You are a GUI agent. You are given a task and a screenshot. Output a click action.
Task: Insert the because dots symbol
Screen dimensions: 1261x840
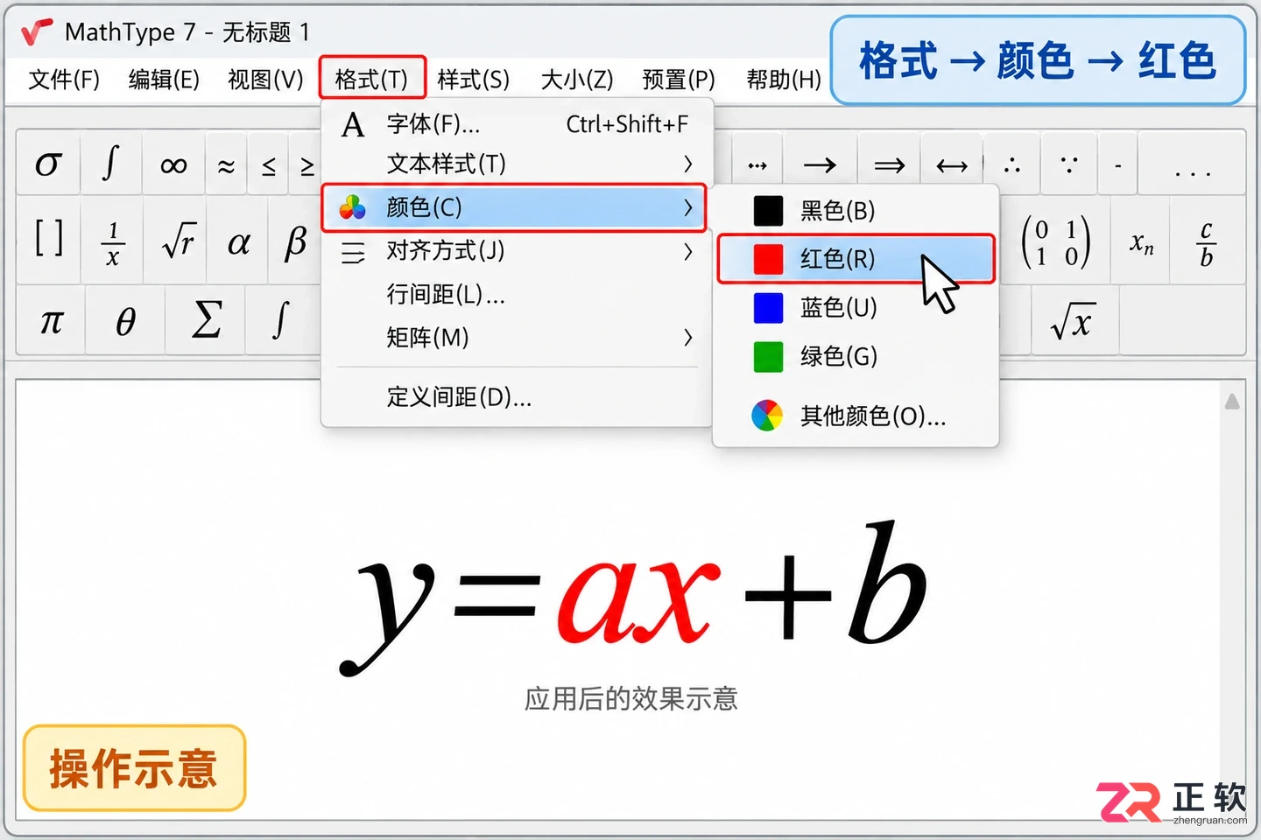coord(1068,164)
